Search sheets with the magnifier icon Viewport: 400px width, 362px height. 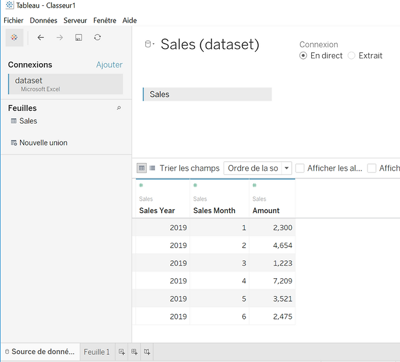pyautogui.click(x=119, y=108)
